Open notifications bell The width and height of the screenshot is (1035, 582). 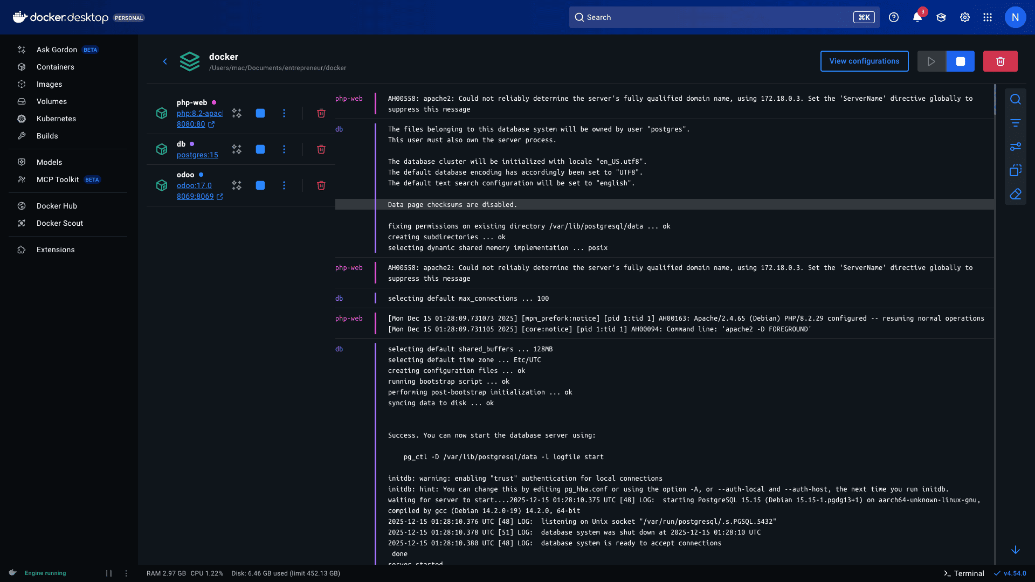pyautogui.click(x=917, y=17)
